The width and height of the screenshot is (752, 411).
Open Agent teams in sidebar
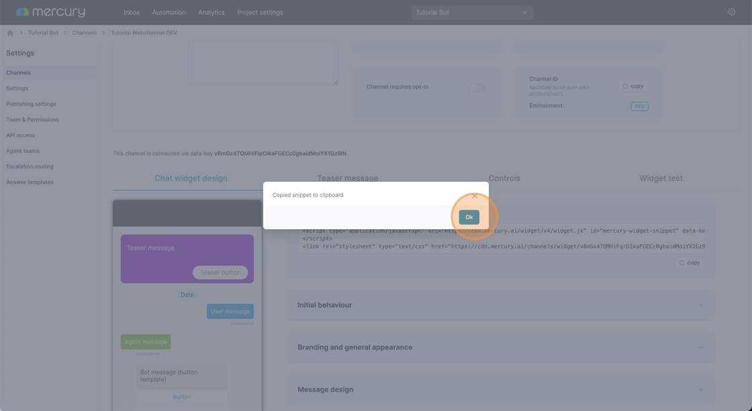tap(23, 151)
